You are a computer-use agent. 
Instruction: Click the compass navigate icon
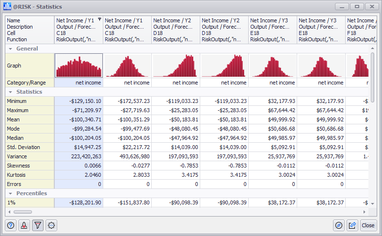339,225
